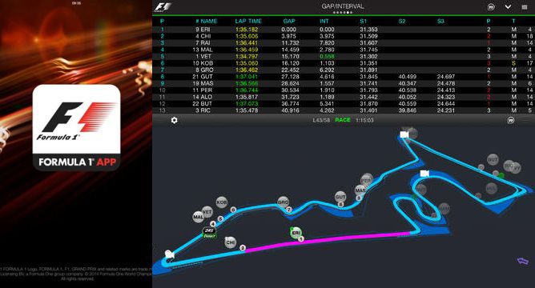Tap the F1 logo in header

[163, 7]
